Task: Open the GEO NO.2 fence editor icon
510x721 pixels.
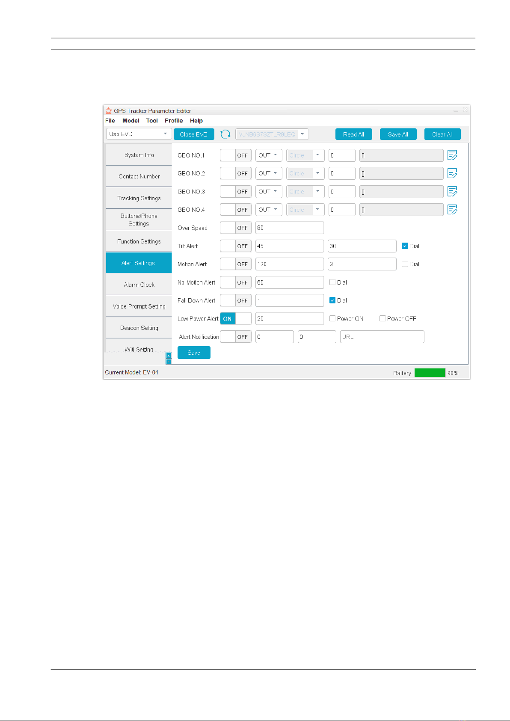Action: point(452,173)
